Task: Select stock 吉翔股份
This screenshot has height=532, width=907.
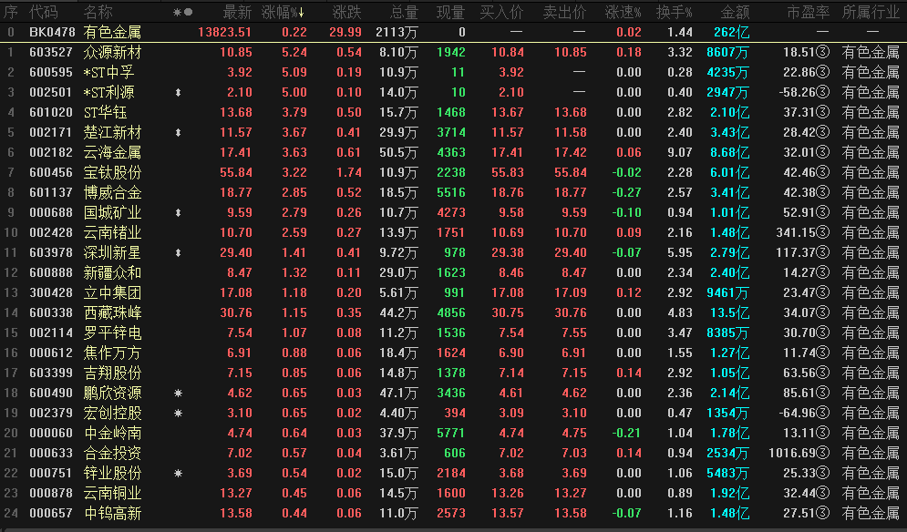Action: point(112,373)
